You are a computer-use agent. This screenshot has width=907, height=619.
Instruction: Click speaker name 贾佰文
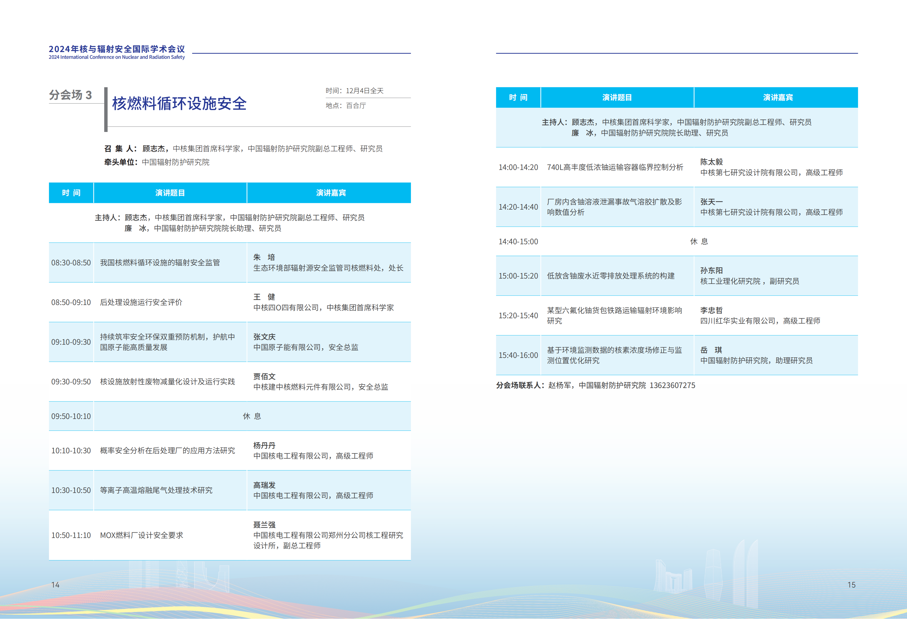[264, 376]
